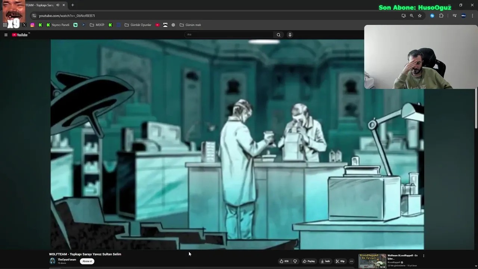
Task: Open the YouTube guide hamburger menu
Action: point(6,35)
